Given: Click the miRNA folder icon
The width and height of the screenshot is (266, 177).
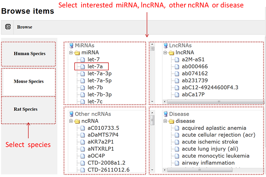Looking at the screenshot, I should pos(77,53).
